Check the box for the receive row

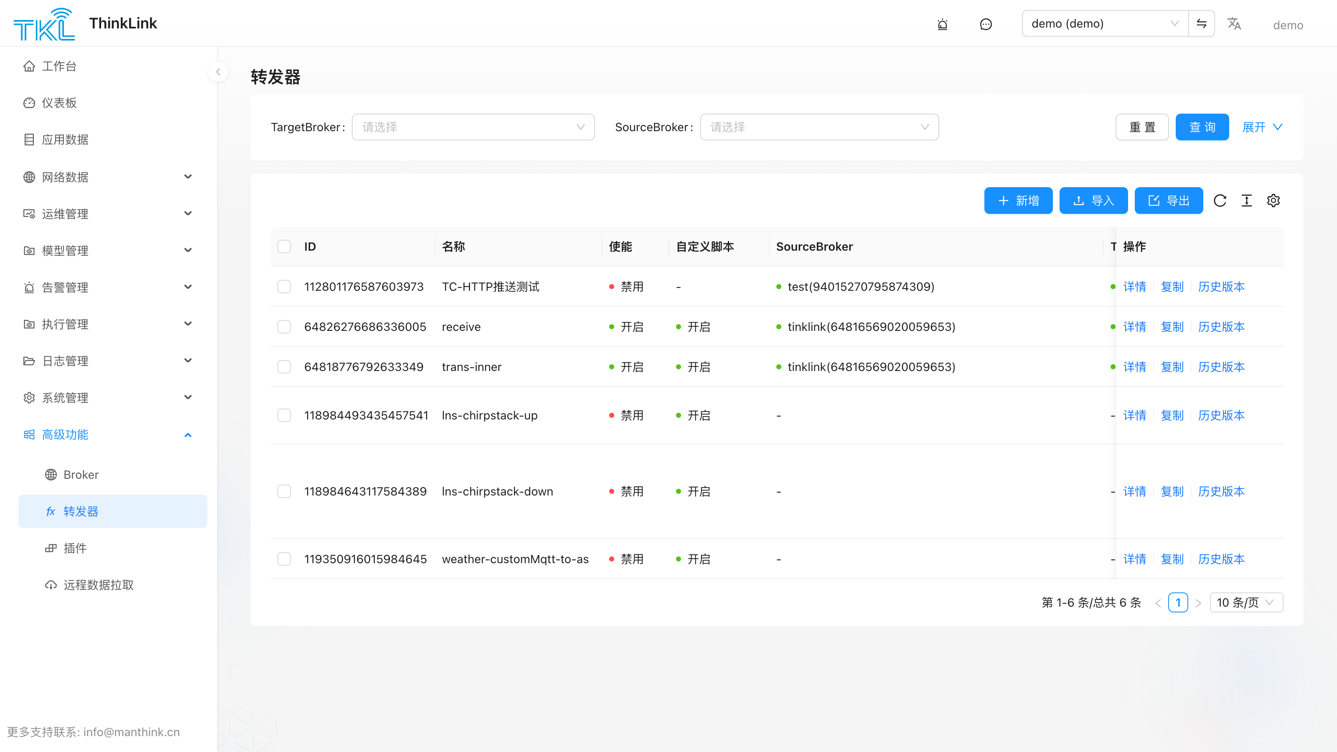(284, 326)
